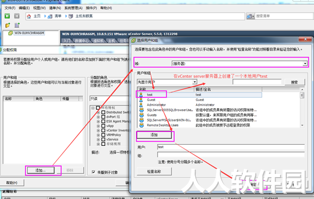Expand the Distributed Switch tree node
Viewport: 314px width, 199px height.
tap(98, 112)
